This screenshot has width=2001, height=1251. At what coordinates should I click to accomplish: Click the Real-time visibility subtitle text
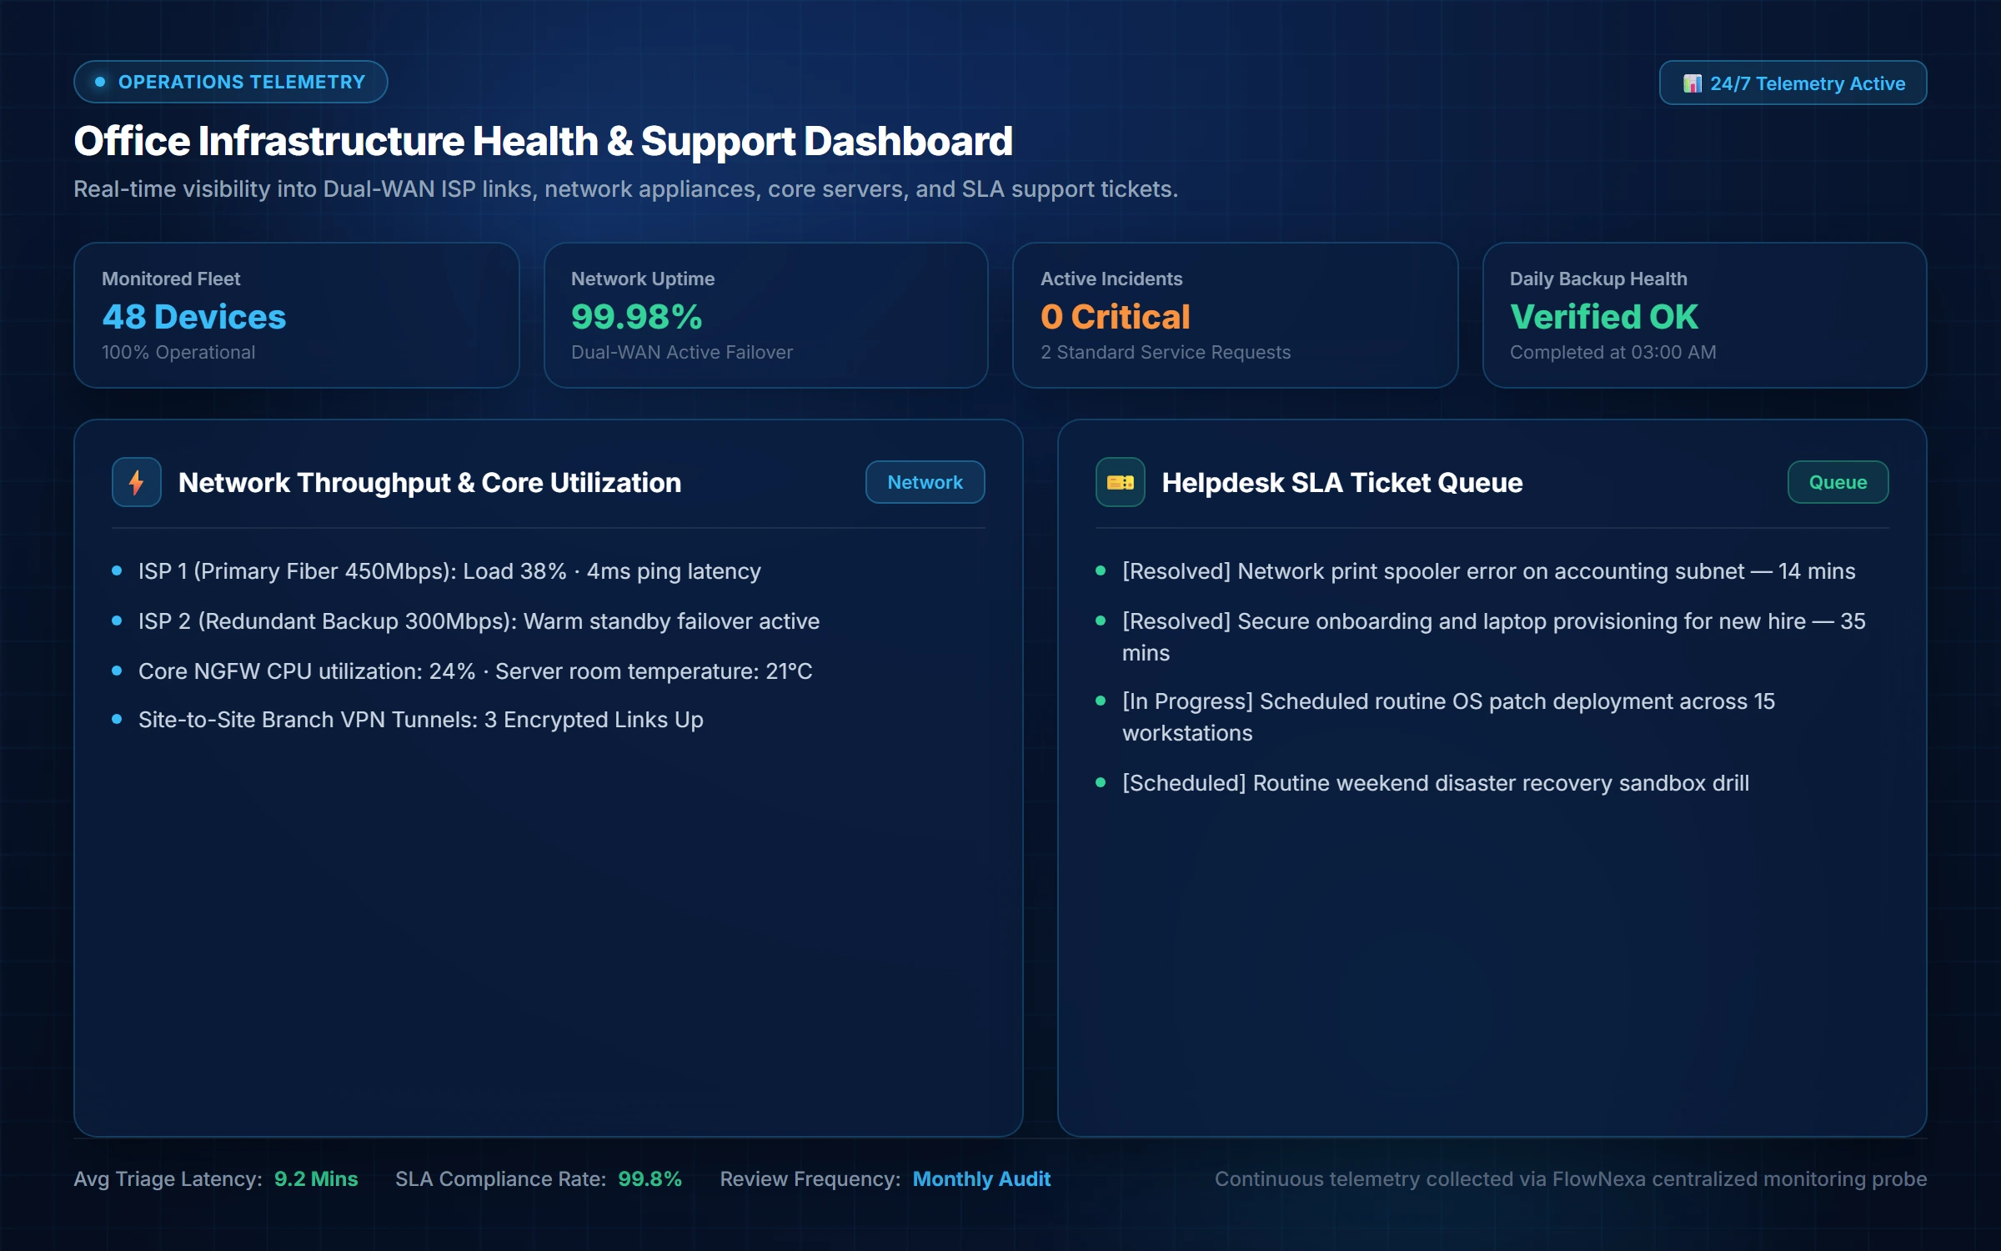(625, 189)
